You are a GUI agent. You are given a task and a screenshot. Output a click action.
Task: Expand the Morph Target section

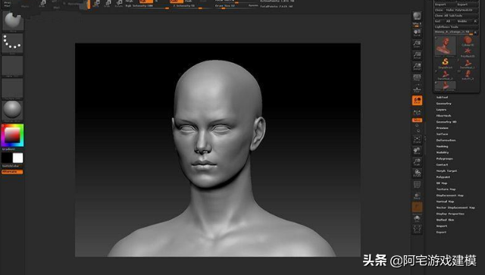click(x=446, y=170)
